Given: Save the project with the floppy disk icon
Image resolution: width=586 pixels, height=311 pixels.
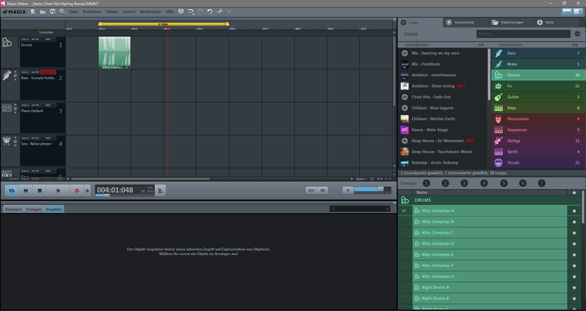Looking at the screenshot, I should [52, 12].
